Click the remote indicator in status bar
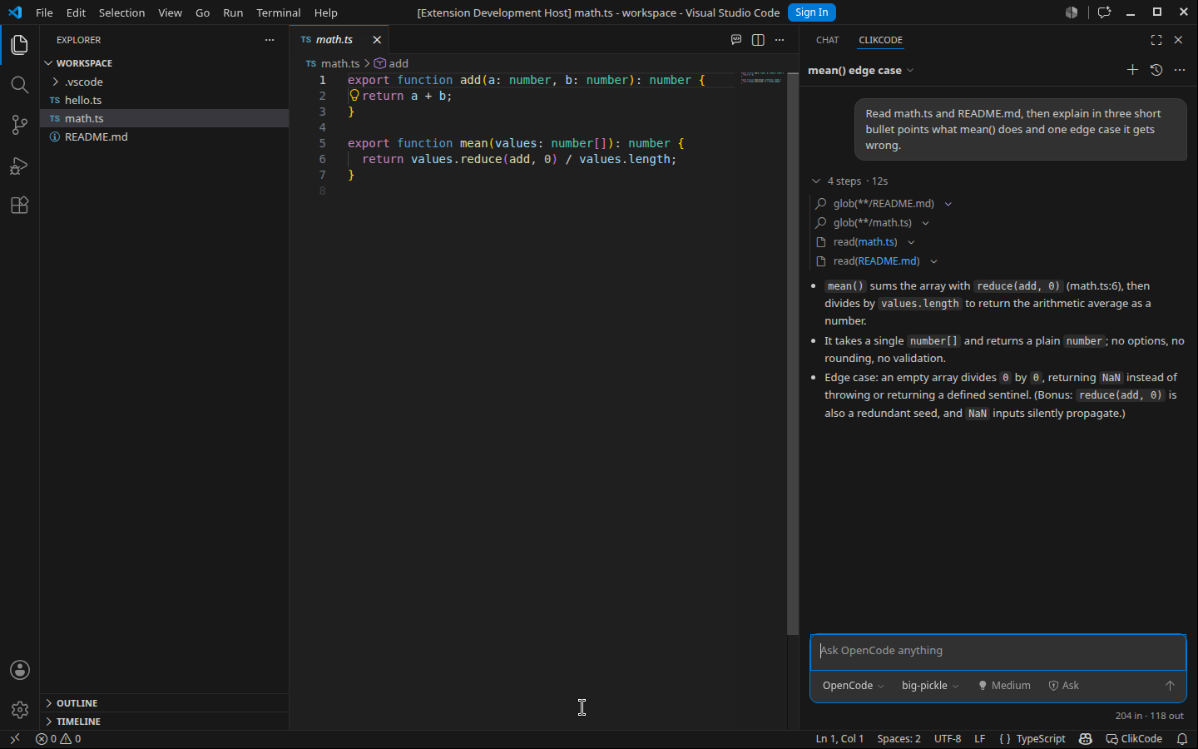The image size is (1198, 749). tap(14, 739)
